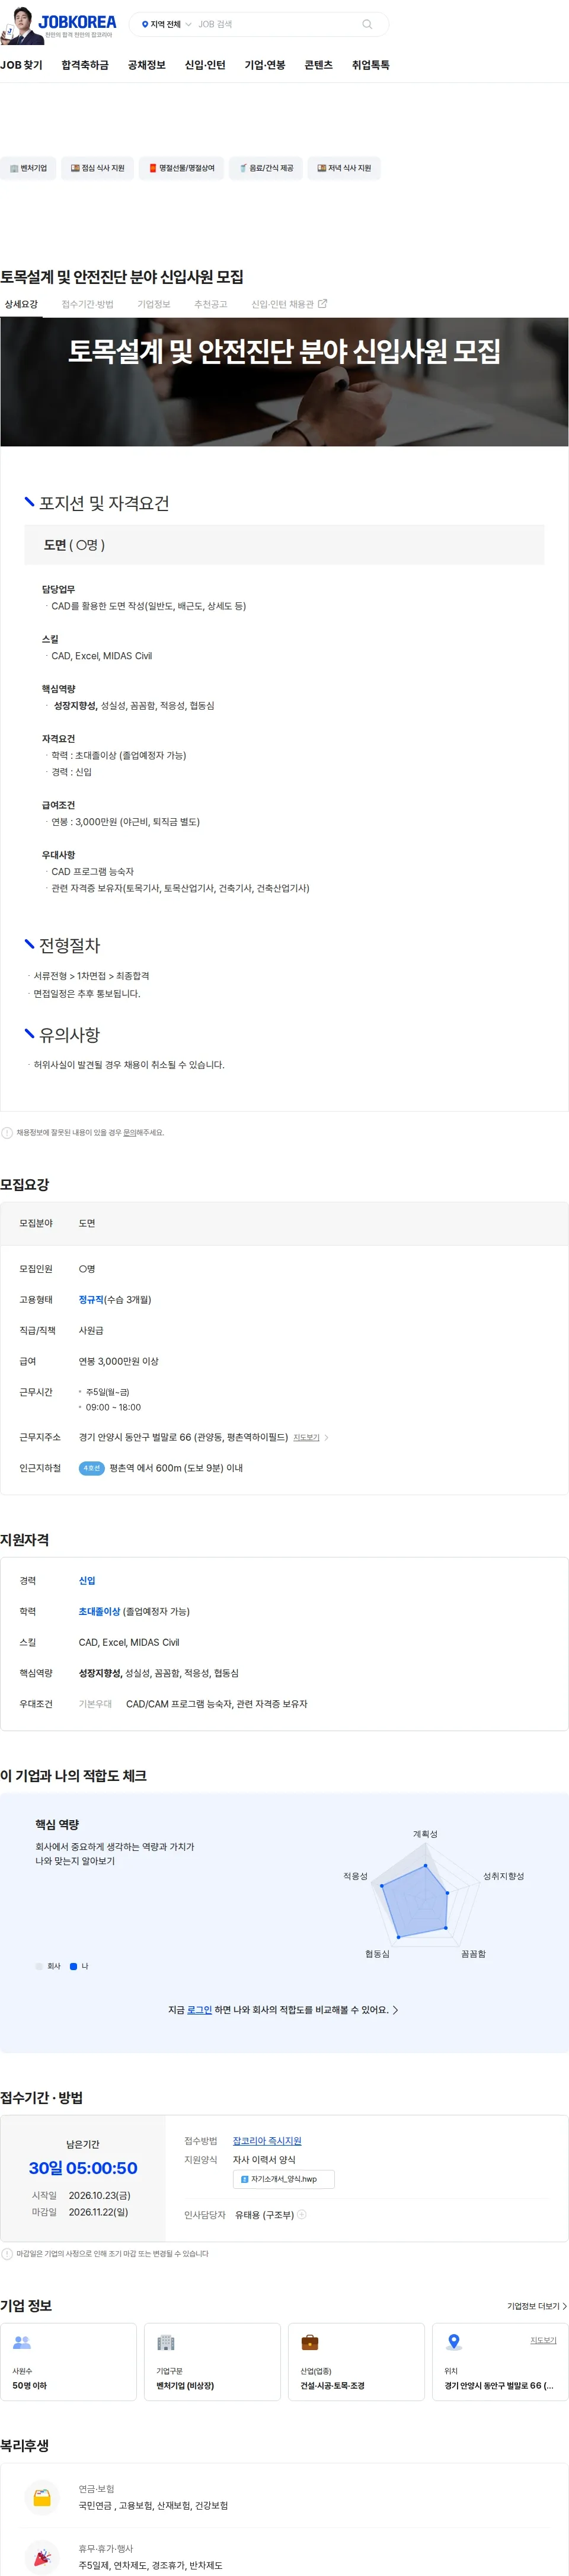The image size is (569, 2576).
Task: Click the 잡코리아 즉시지원 link
Action: click(x=267, y=2141)
